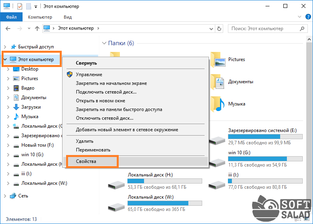Viewport: 313px width, 224px height.
Task: Collapse the Этот компьютер tree node
Action: tap(5, 59)
